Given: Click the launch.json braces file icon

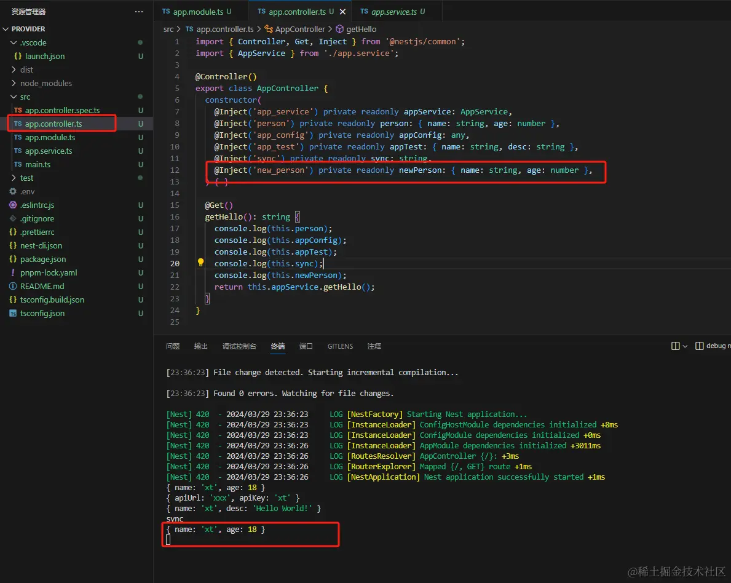Looking at the screenshot, I should pos(18,56).
